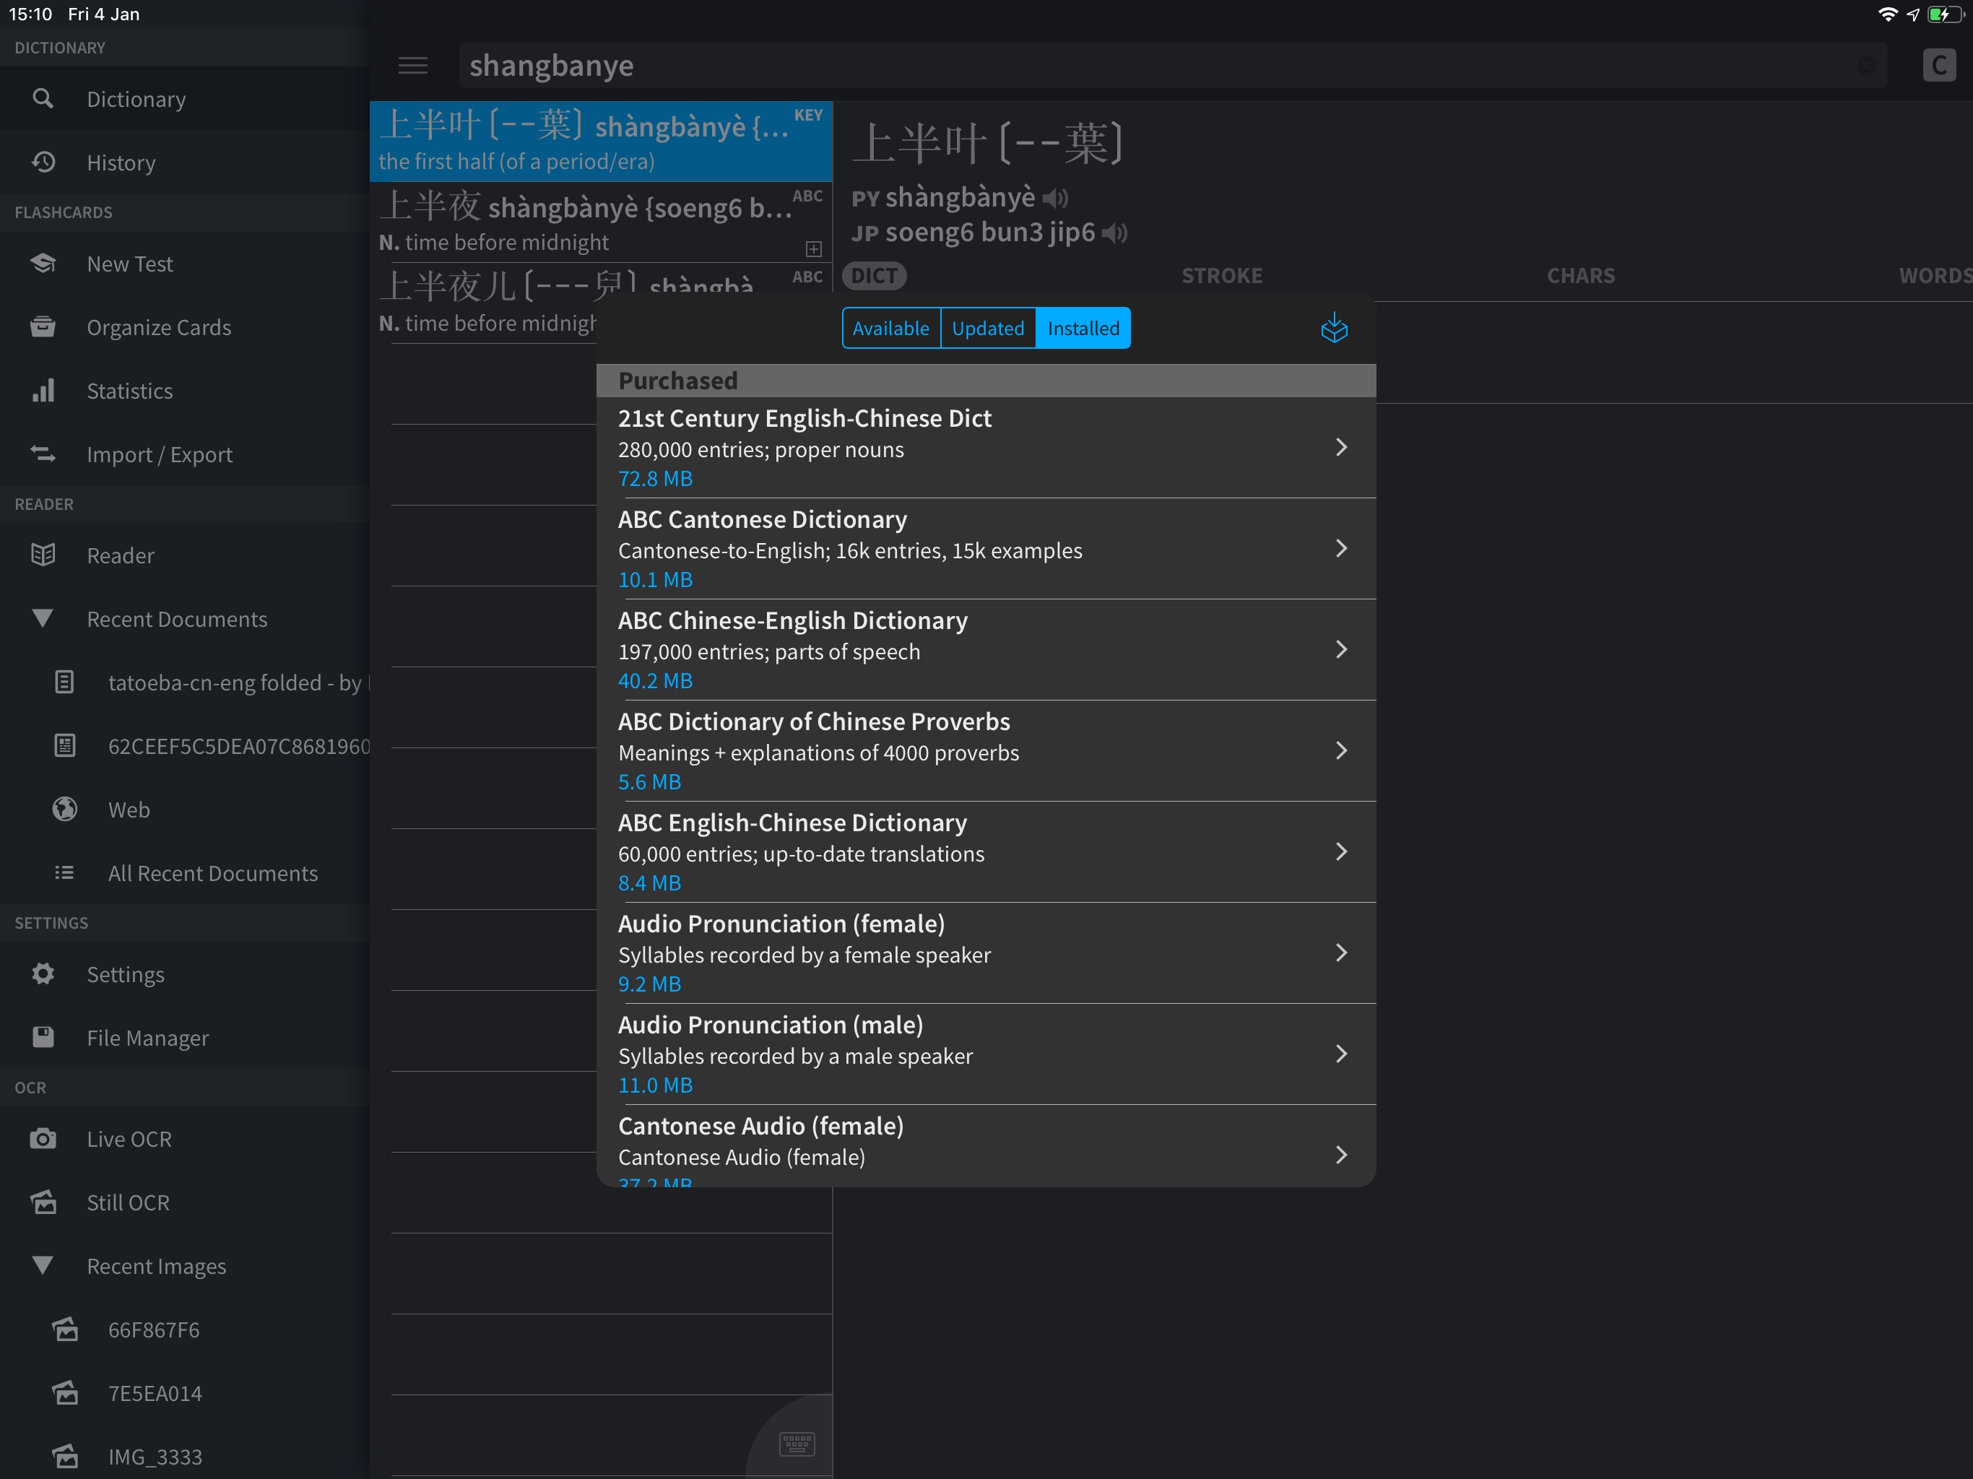Switch to the WORDS tab
The image size is (1973, 1479).
click(1935, 276)
